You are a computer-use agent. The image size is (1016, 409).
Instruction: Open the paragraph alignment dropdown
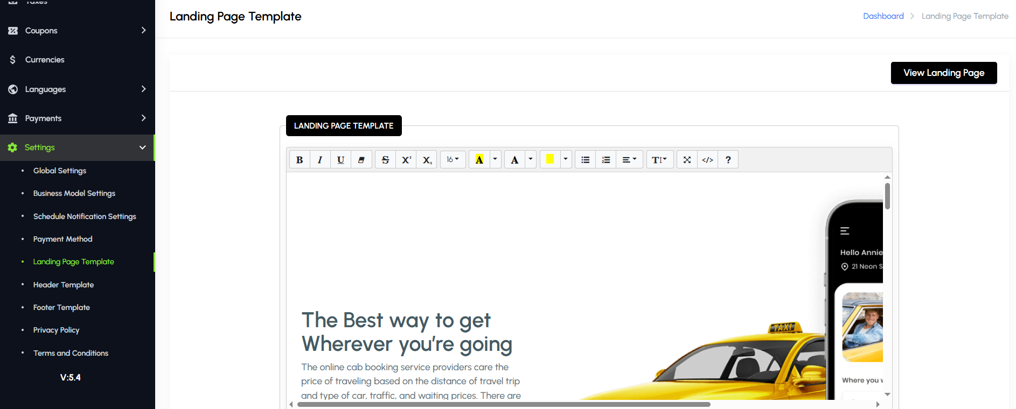point(629,160)
